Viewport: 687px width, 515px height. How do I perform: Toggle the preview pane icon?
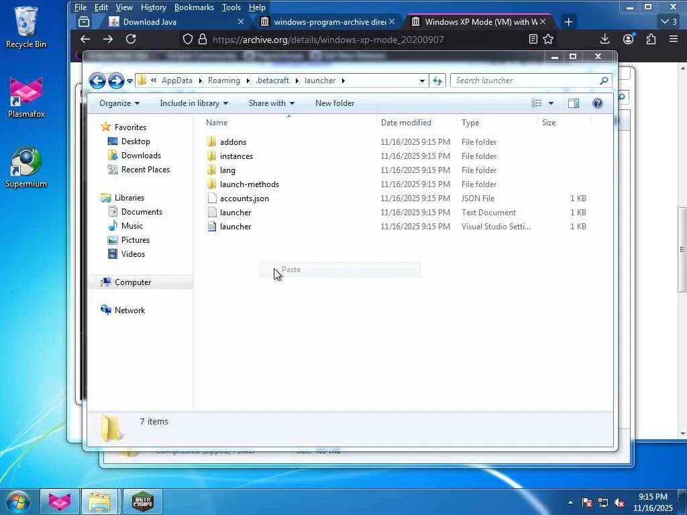tap(574, 103)
